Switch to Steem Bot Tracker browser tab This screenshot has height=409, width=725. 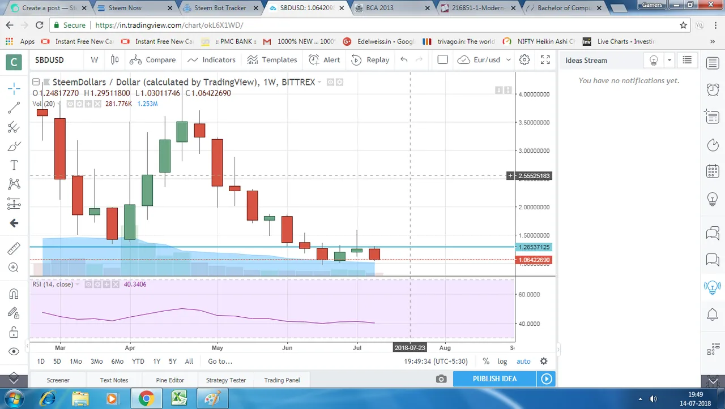(220, 8)
